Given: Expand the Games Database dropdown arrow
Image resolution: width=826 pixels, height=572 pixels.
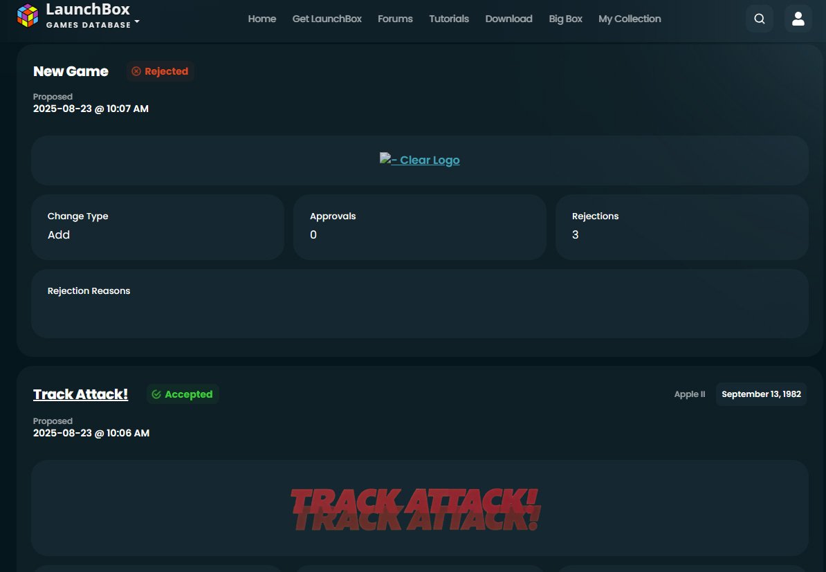Looking at the screenshot, I should point(137,21).
